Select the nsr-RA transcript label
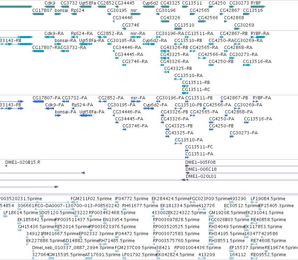The width and height of the screenshot is (298, 260). tap(138, 34)
